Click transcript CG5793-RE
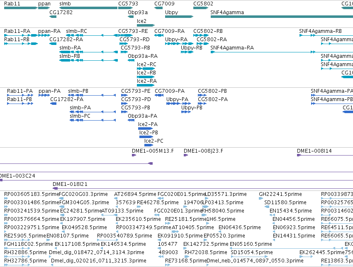The image size is (353, 267). point(133,31)
